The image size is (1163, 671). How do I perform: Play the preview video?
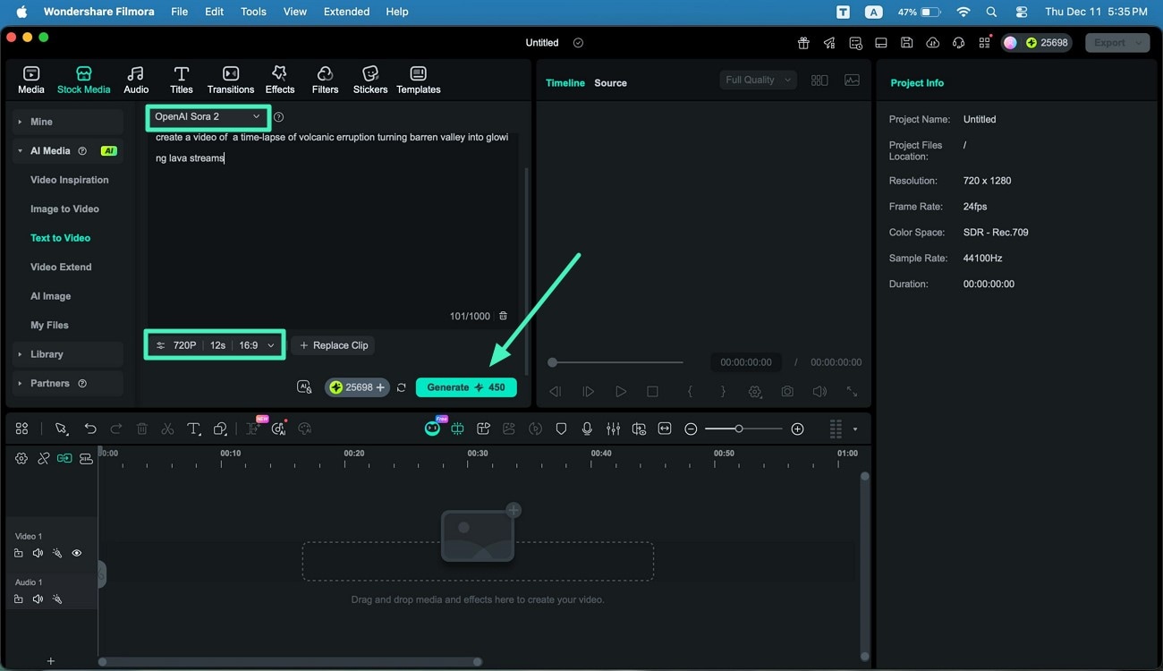coord(621,392)
